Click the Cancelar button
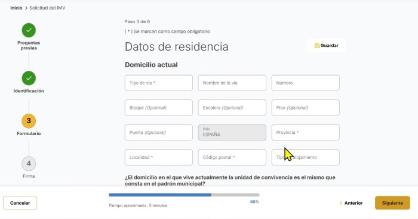 20,203
